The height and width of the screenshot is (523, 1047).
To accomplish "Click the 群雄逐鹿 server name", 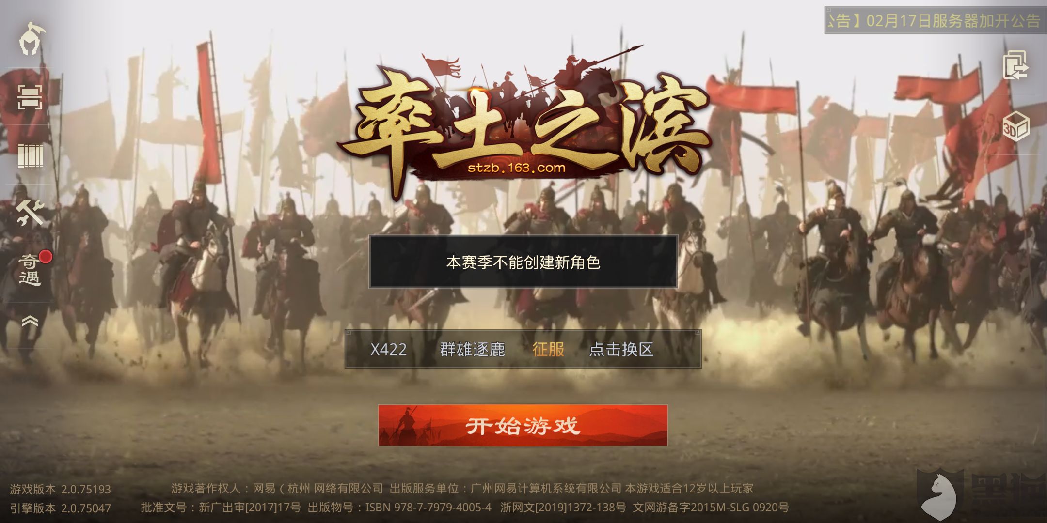I will tap(473, 349).
